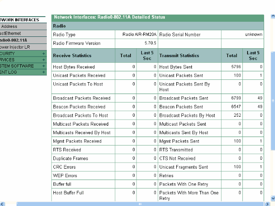Click the Broadcast Packets By Host total 252
This screenshot has height=206, width=275.
(237, 115)
